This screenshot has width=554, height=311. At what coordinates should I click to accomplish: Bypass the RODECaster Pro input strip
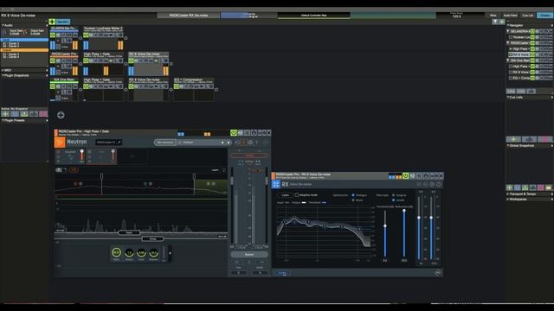pos(53,61)
